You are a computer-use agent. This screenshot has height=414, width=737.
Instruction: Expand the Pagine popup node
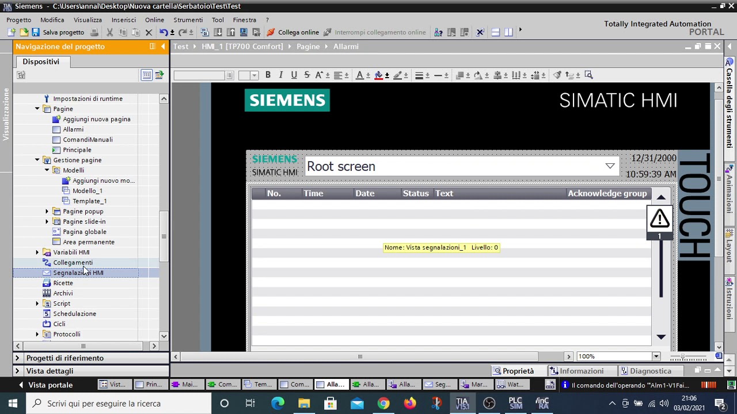pos(47,211)
